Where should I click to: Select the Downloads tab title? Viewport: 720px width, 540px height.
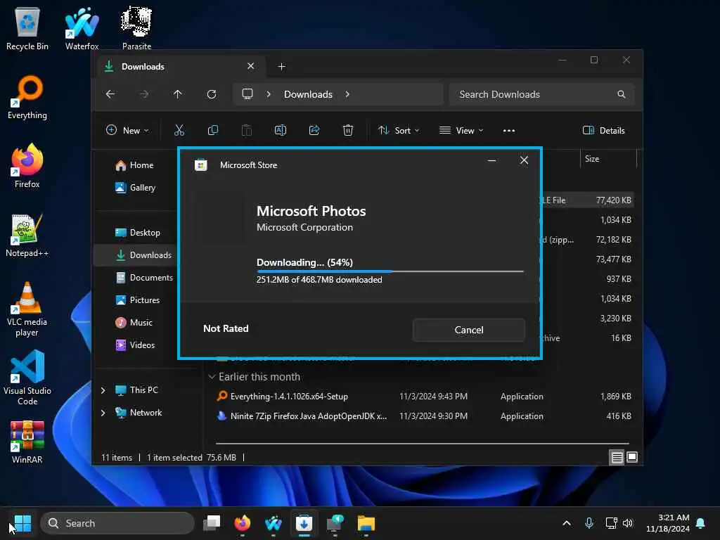pyautogui.click(x=143, y=67)
